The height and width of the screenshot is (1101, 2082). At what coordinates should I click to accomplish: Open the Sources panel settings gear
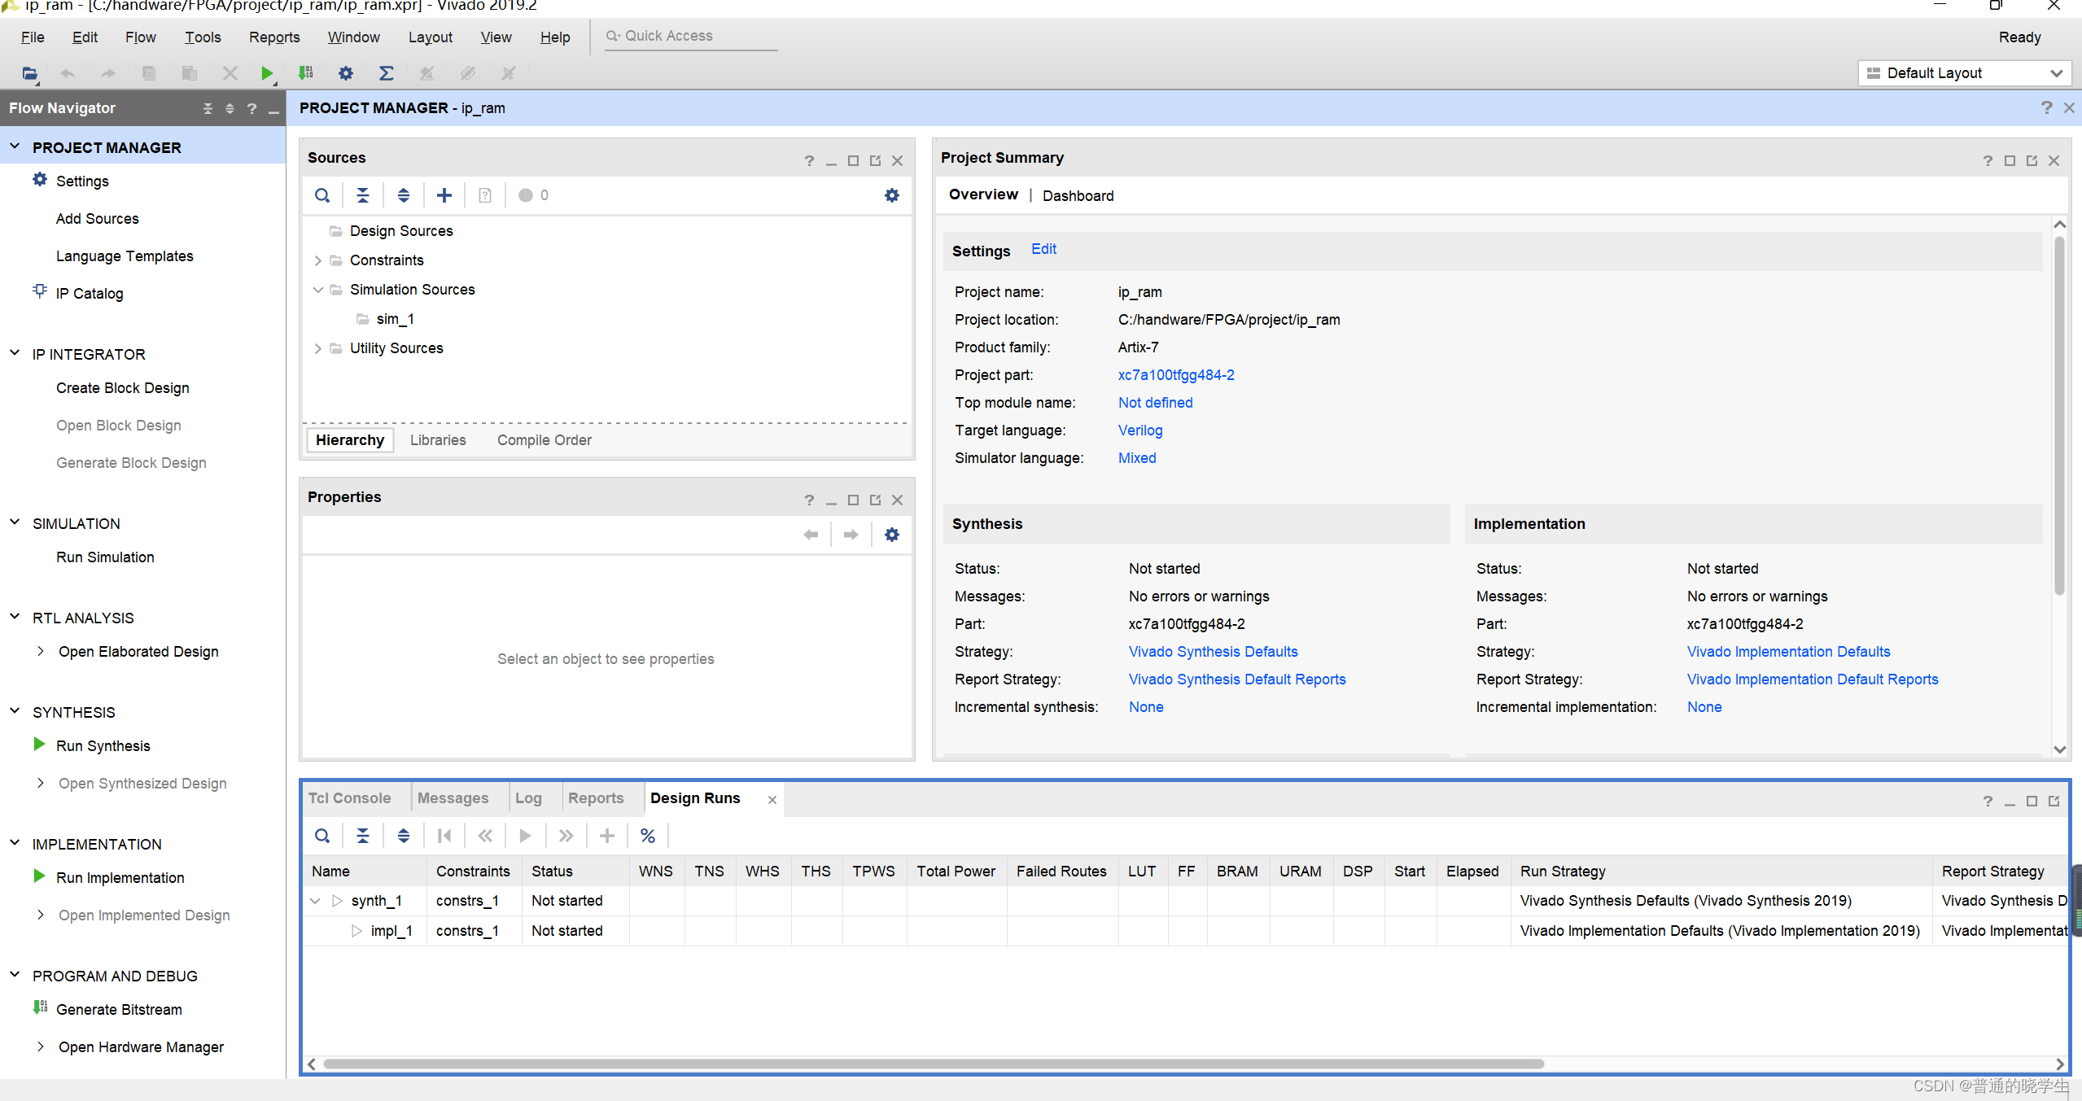[x=892, y=195]
